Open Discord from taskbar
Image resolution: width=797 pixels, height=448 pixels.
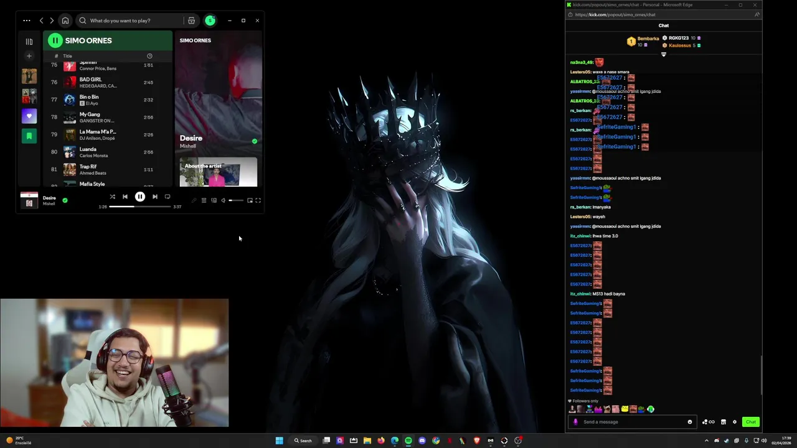[422, 441]
